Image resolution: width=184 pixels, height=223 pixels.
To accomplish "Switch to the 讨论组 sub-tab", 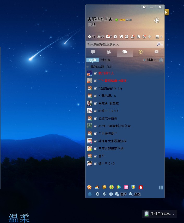I will point(106,60).
